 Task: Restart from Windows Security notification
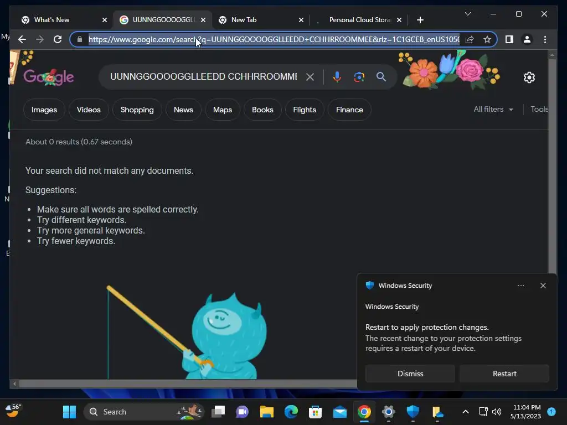pos(504,374)
